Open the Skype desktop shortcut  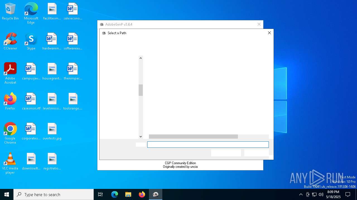31,42
